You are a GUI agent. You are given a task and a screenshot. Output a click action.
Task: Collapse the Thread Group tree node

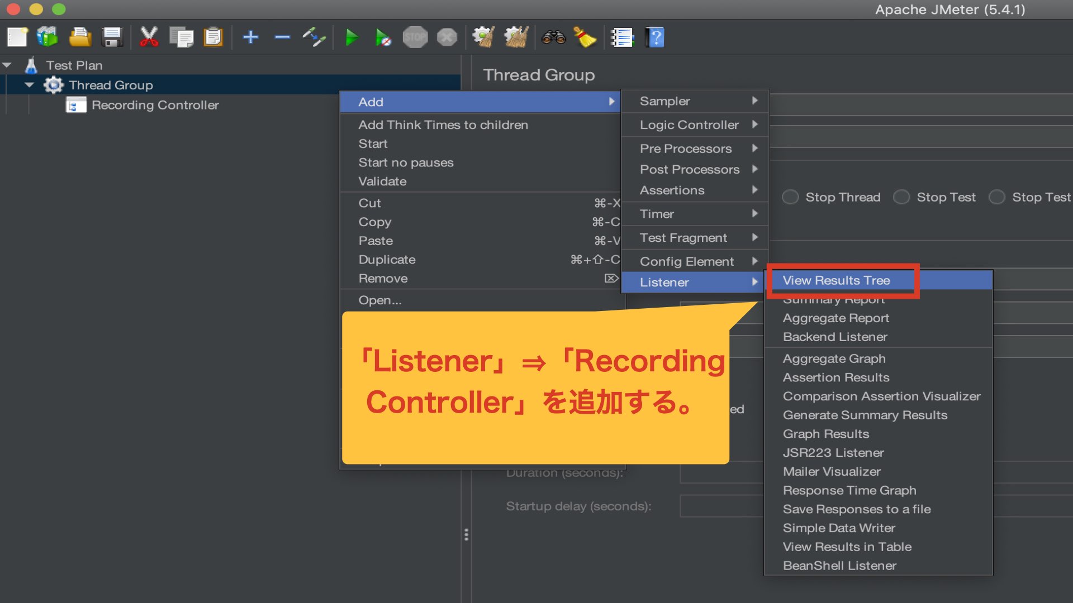coord(30,85)
